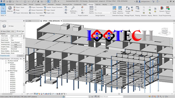Screen dimensions: 175x98
Task: Open Manage Links
Action: [128, 10]
